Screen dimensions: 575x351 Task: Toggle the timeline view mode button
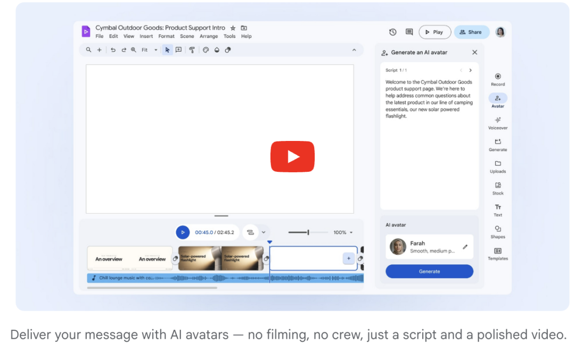[x=250, y=232]
